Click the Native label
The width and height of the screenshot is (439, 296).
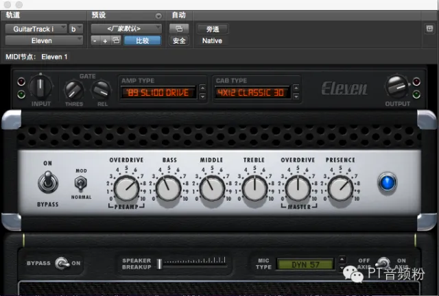(x=212, y=41)
